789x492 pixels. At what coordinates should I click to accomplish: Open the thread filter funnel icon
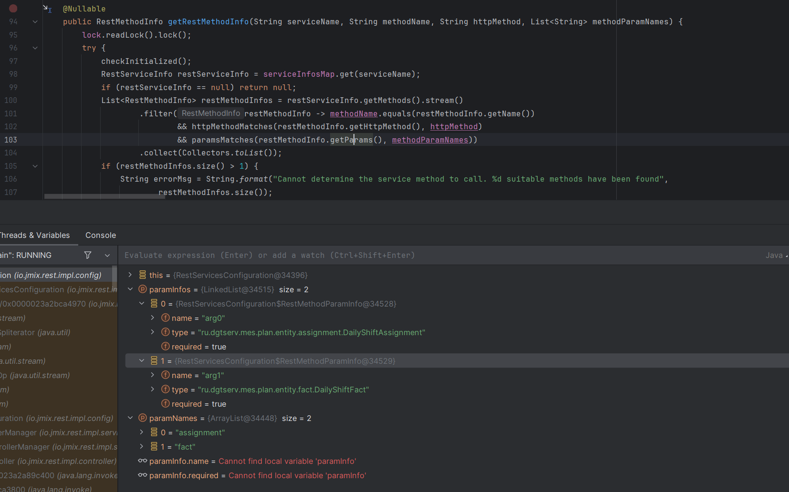(x=88, y=255)
